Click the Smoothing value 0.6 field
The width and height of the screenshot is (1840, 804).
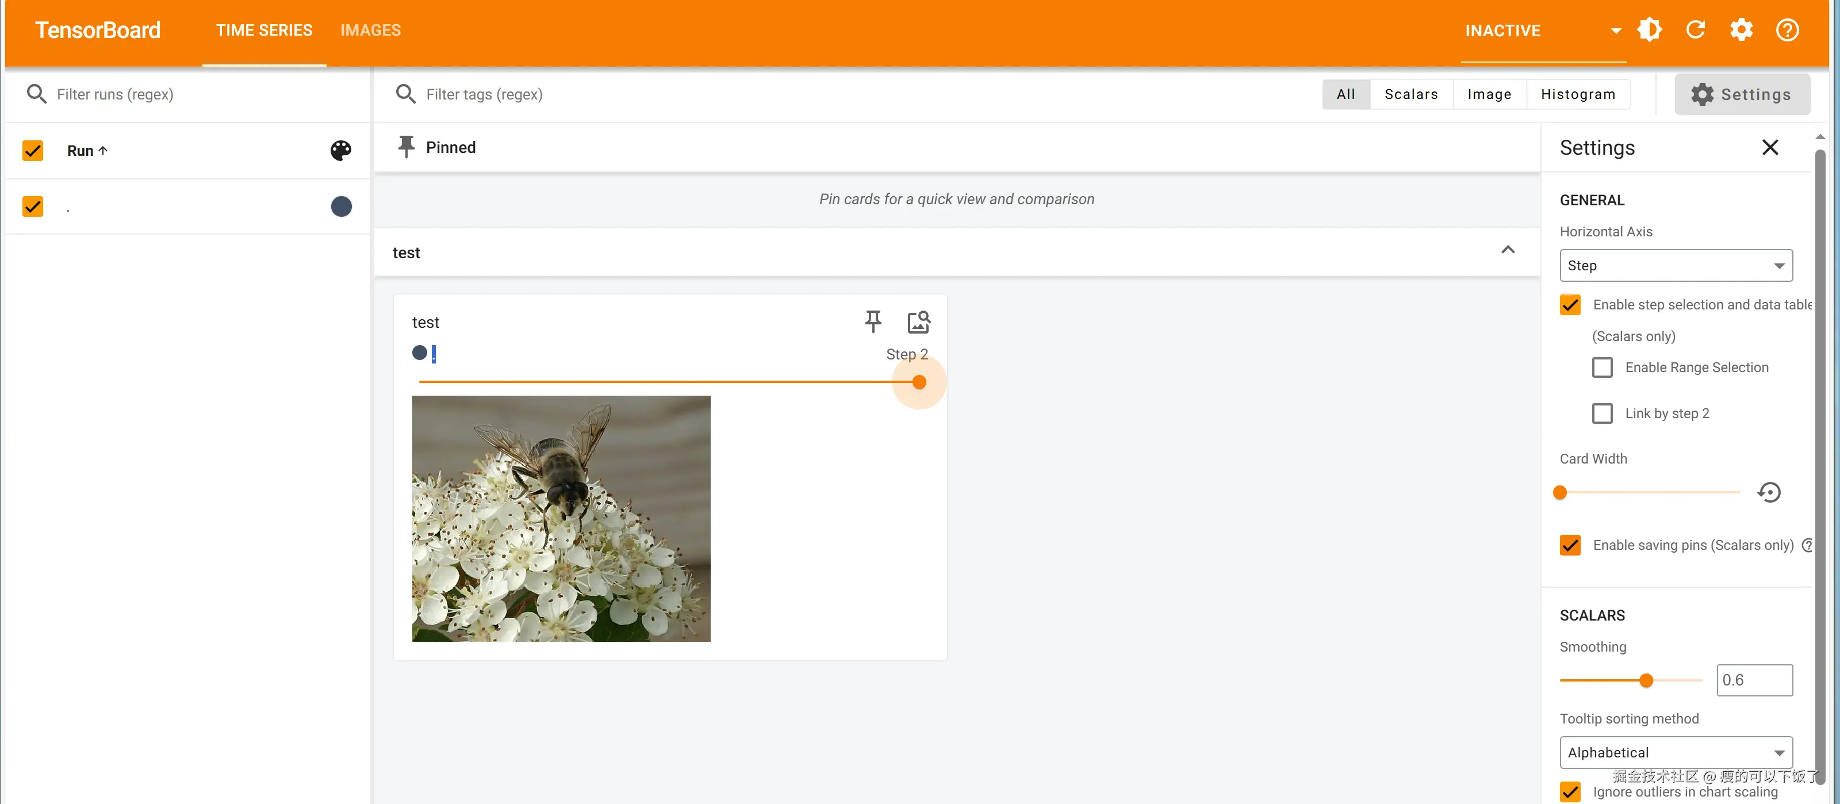tap(1754, 680)
